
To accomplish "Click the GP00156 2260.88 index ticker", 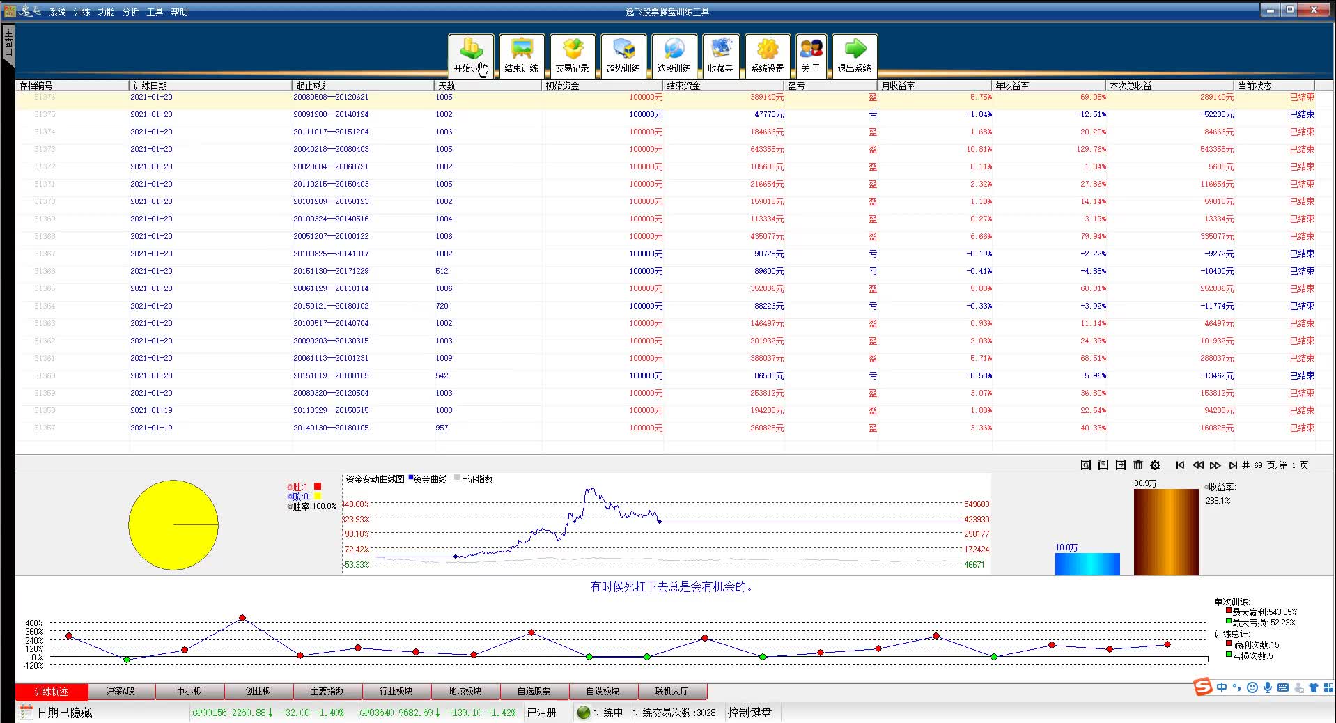I will point(268,713).
